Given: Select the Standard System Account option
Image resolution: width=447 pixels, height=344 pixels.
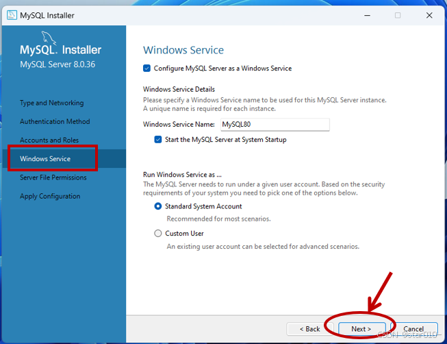Looking at the screenshot, I should click(158, 206).
